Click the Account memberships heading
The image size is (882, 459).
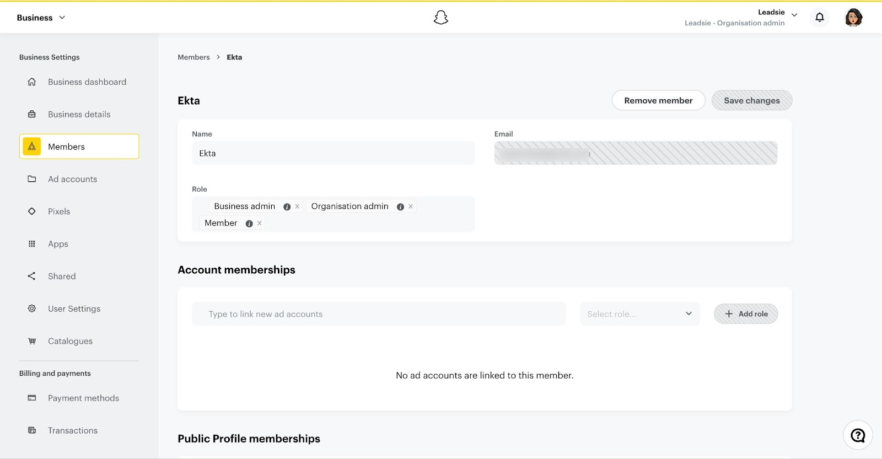pyautogui.click(x=236, y=270)
